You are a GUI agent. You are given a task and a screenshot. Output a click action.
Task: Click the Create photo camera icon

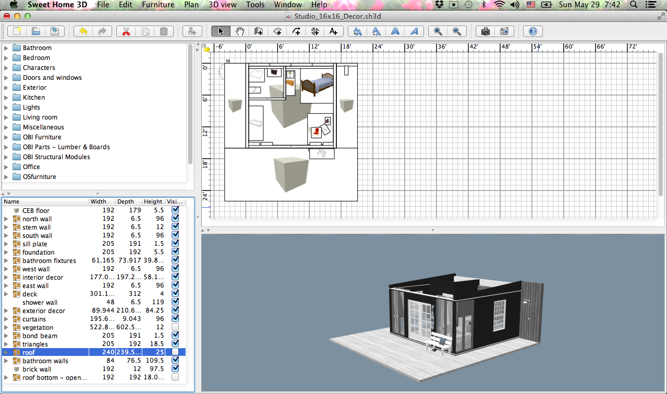[x=486, y=31]
